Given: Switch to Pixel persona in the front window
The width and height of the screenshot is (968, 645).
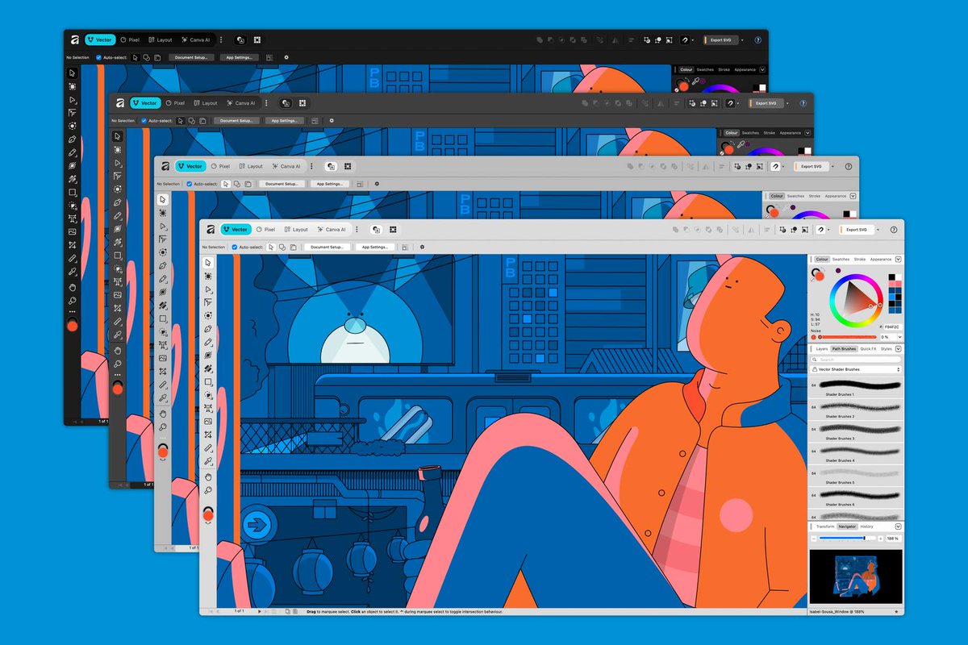Looking at the screenshot, I should (266, 229).
